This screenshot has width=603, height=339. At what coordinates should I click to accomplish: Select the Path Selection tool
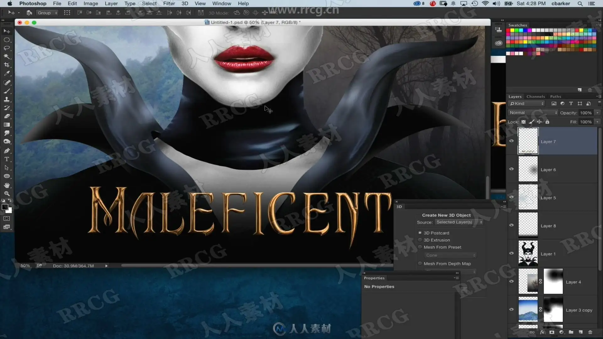tap(7, 168)
